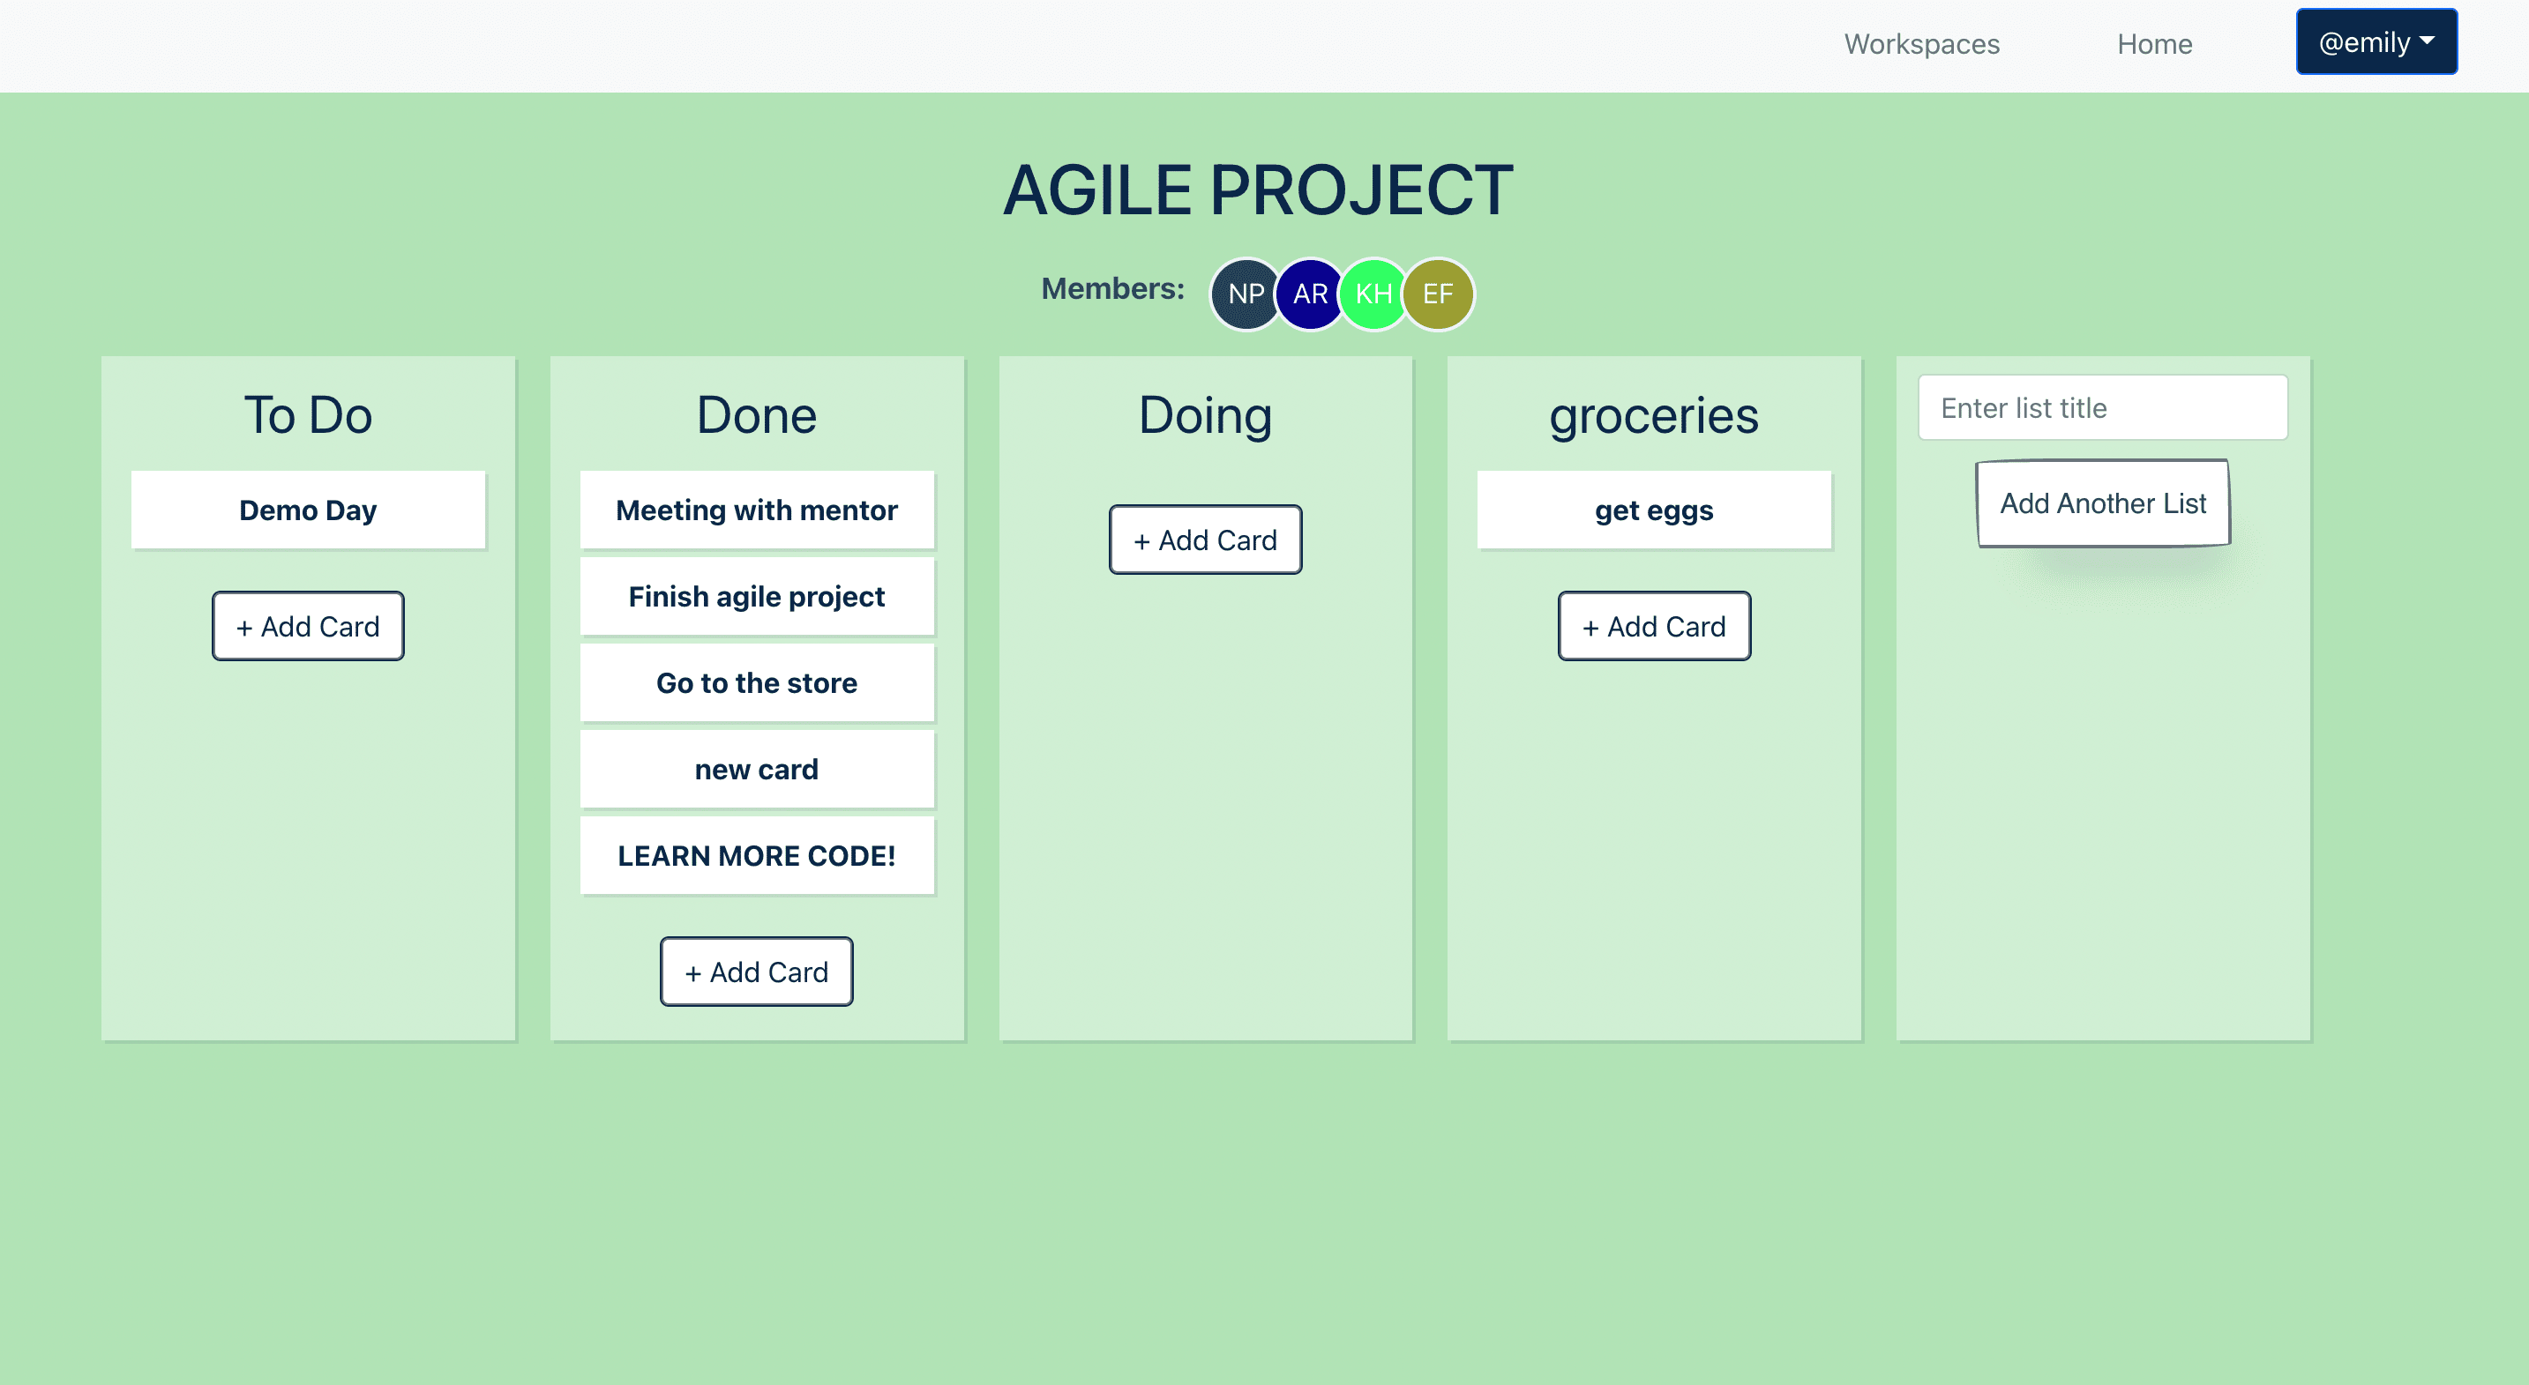Open the Workspaces navigation menu

coord(1923,44)
